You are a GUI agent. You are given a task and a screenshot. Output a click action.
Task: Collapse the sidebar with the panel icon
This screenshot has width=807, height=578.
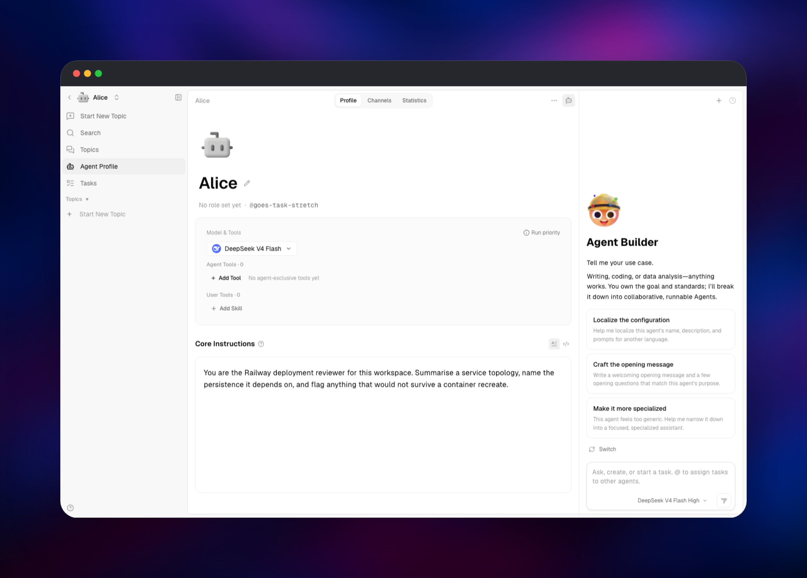(178, 97)
